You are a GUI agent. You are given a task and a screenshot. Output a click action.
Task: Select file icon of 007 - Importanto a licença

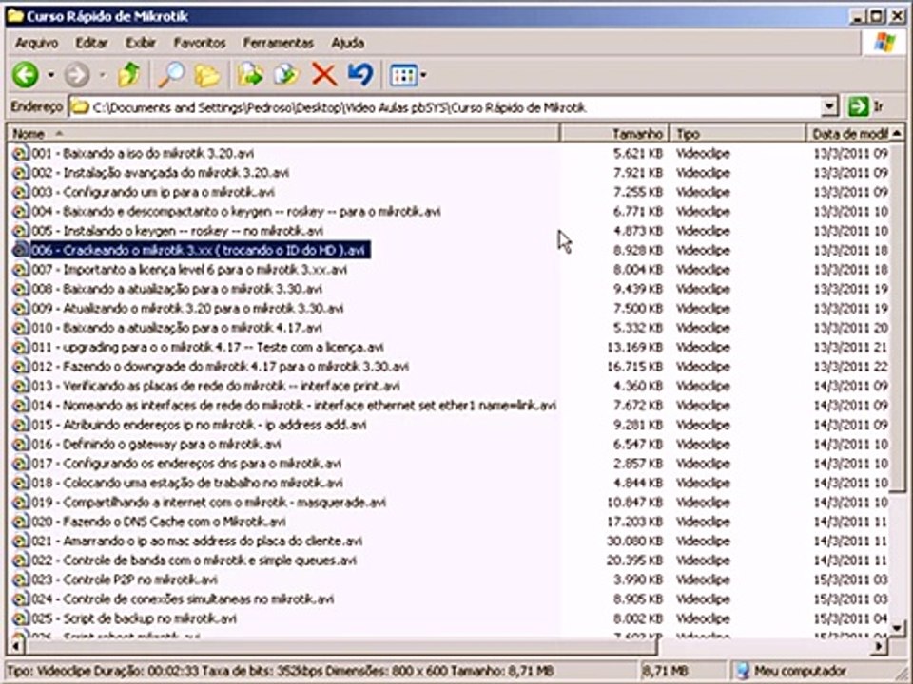pyautogui.click(x=20, y=270)
